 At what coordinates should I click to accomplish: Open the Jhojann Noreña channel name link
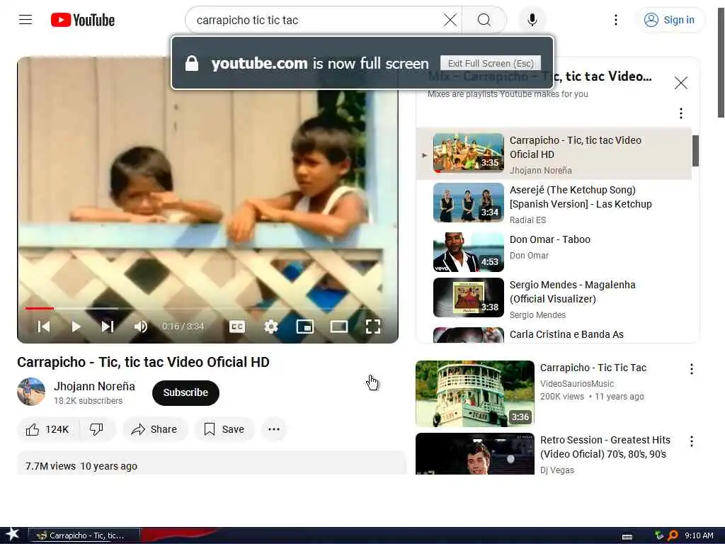(94, 386)
